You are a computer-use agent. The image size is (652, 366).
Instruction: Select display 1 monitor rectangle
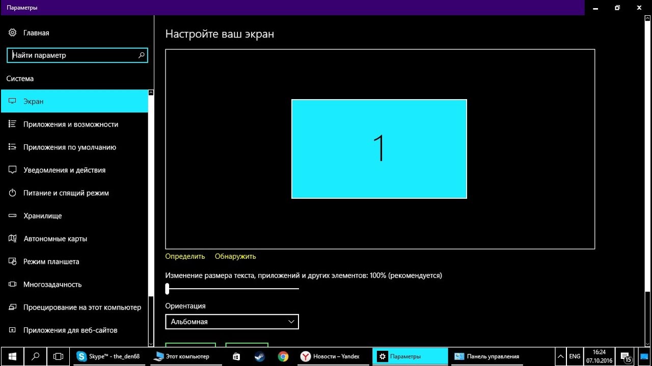click(379, 149)
